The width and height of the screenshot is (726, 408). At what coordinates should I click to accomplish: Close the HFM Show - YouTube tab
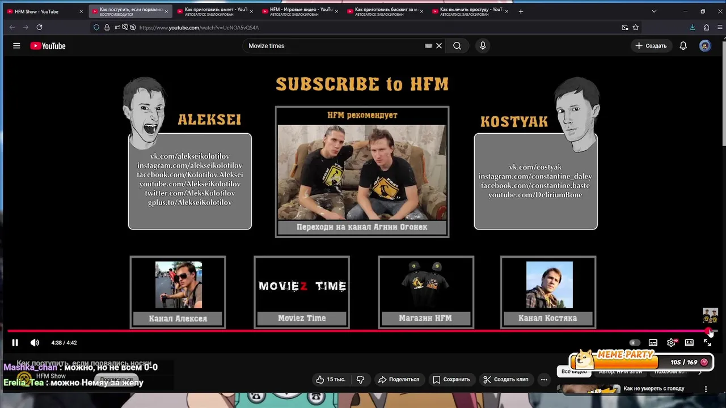(81, 11)
